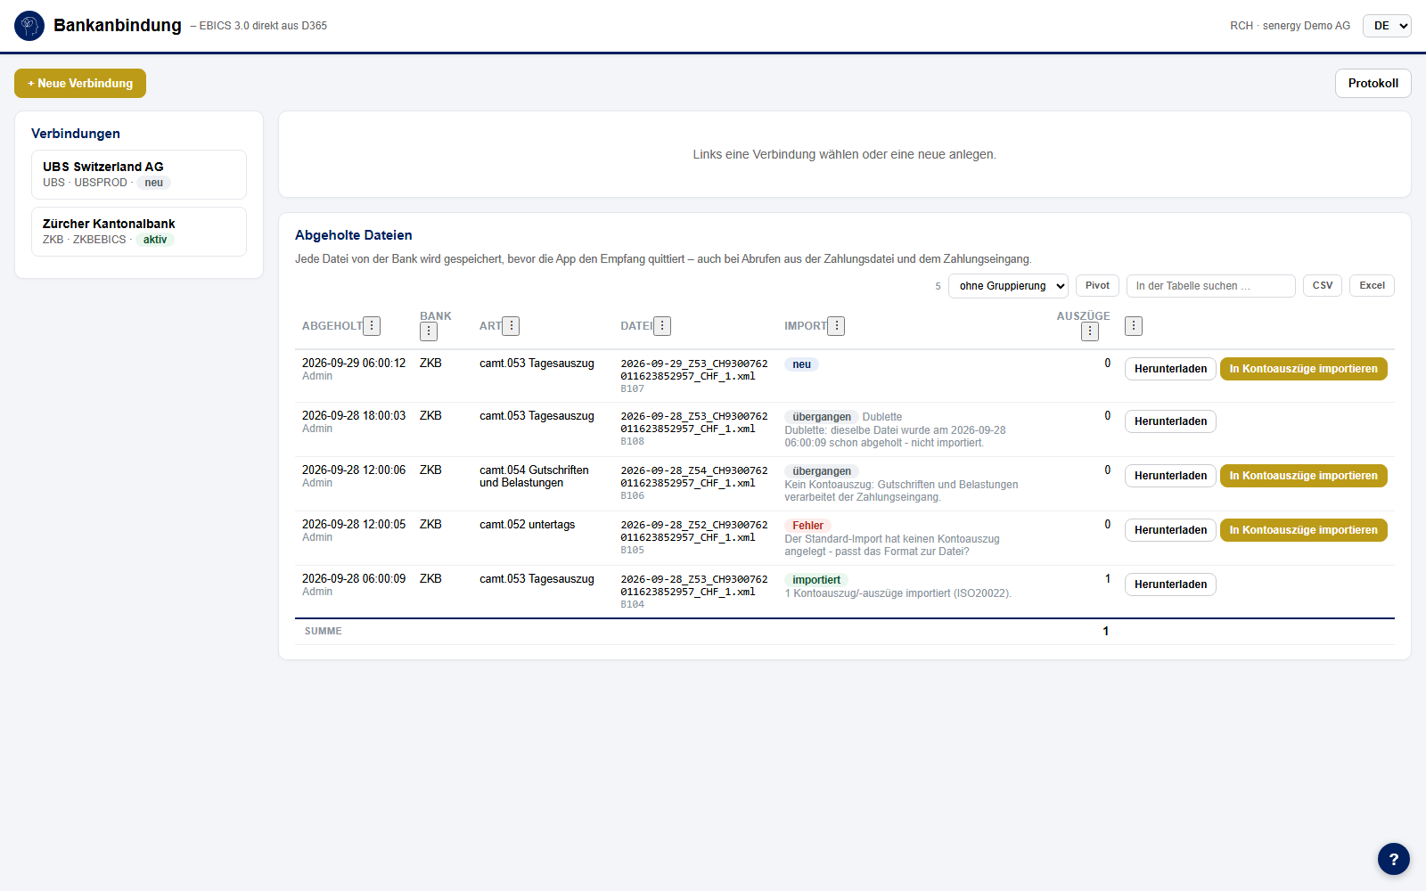
Task: Click the 'aktiv' badge of Zürcher Kantonalbank
Action: pyautogui.click(x=155, y=240)
